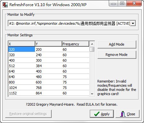The width and height of the screenshot is (144, 123).
Task: Maximize the RefreshForce window
Action: point(122,4)
